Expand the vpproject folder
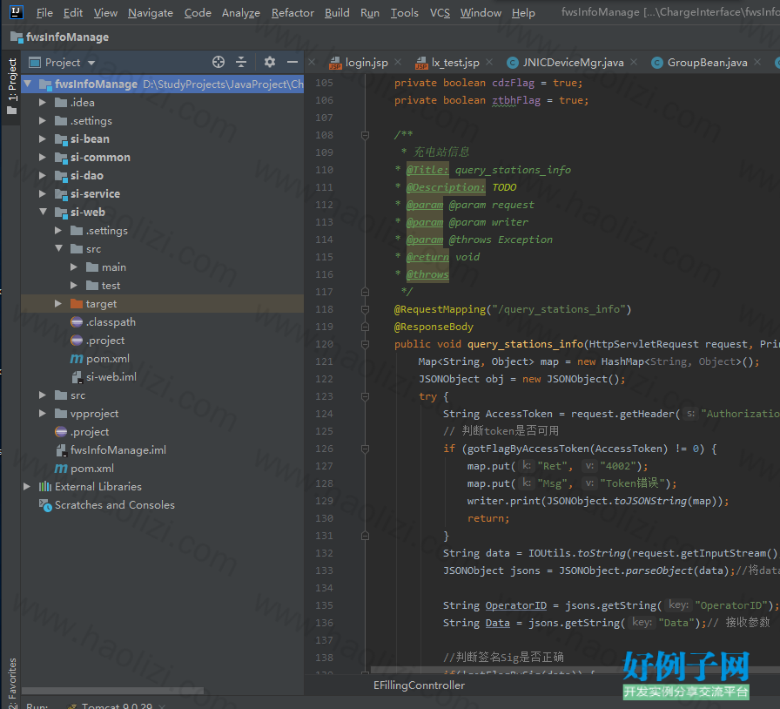The height and width of the screenshot is (709, 780). pyautogui.click(x=43, y=413)
